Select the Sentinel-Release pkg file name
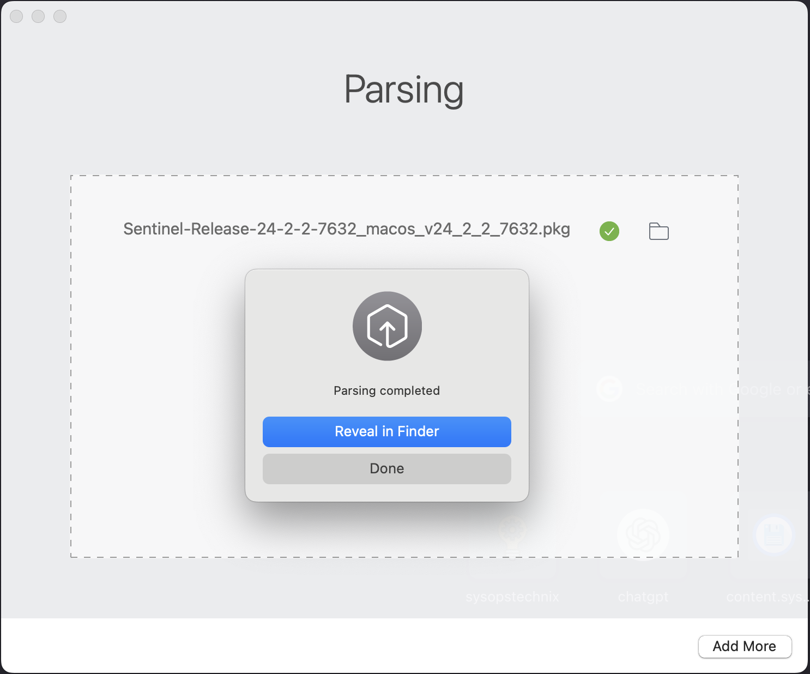The width and height of the screenshot is (810, 674). [x=347, y=229]
